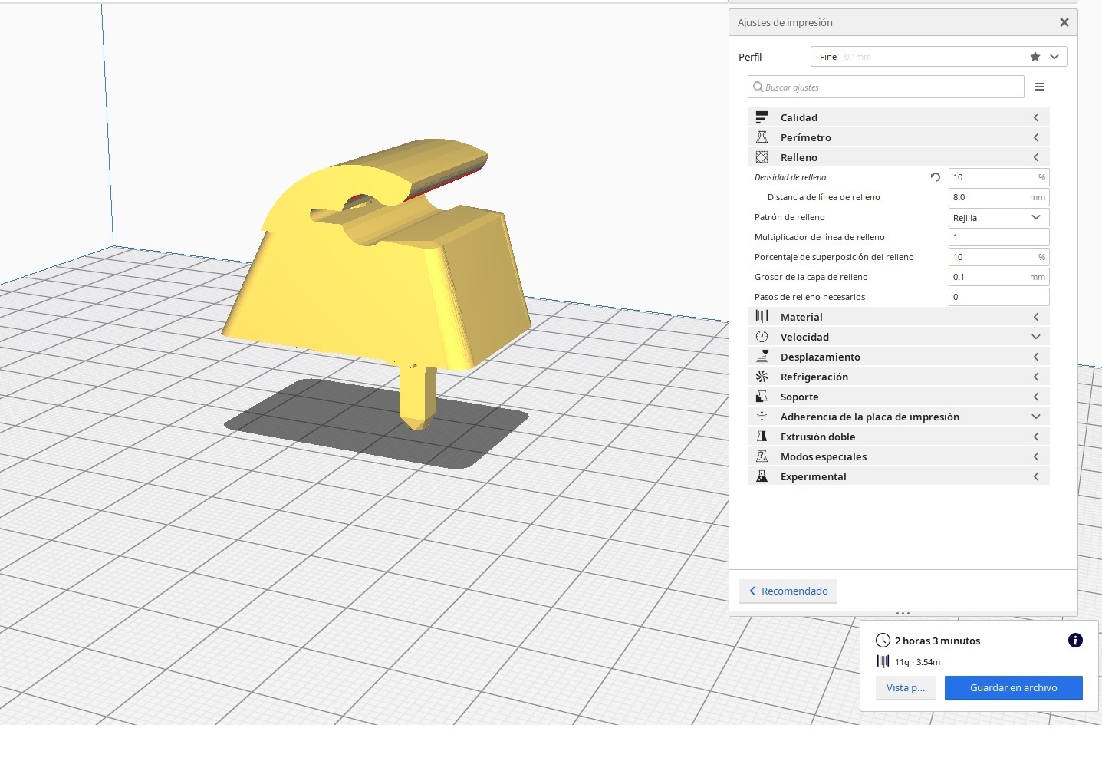Click the star icon in profile selector
The image size is (1102, 761).
[1035, 57]
